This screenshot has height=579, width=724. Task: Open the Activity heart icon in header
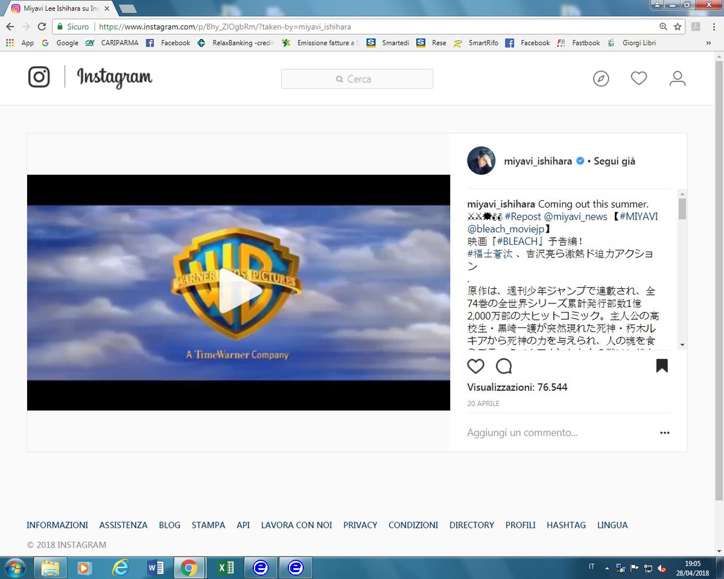point(639,78)
